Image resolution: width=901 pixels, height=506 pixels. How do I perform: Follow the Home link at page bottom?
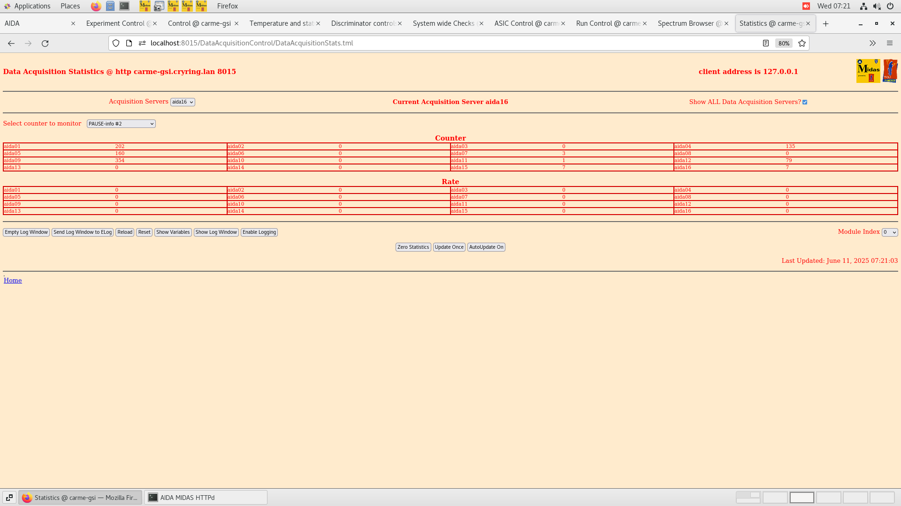[12, 280]
